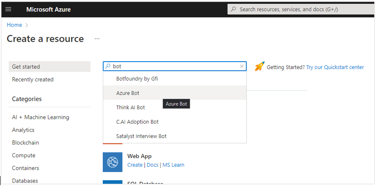377x187 pixels.
Task: Choose Azure Bot suggestion
Action: (x=174, y=93)
